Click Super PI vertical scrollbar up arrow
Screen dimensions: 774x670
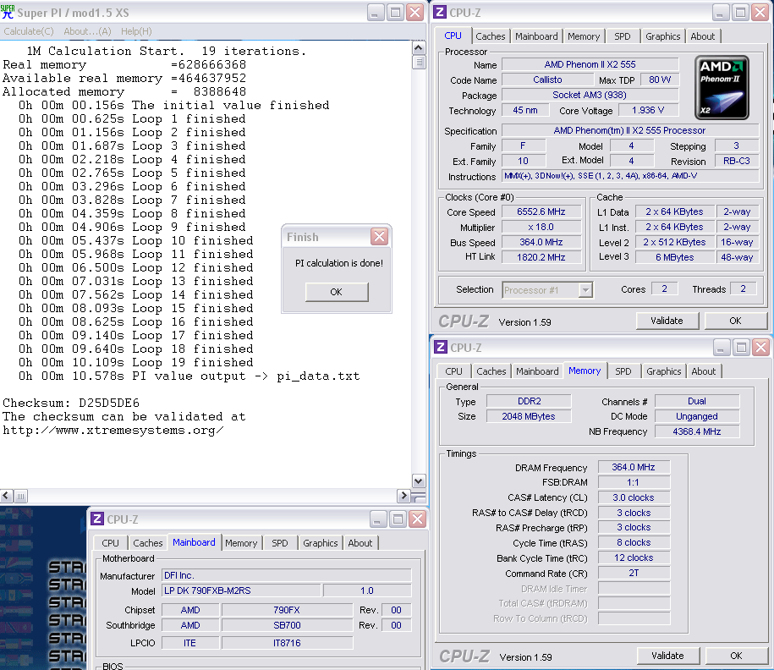tap(418, 48)
